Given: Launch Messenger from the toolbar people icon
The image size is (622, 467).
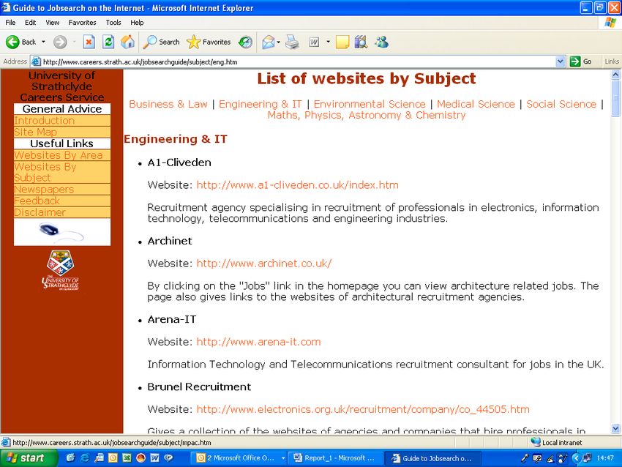Looking at the screenshot, I should point(382,42).
